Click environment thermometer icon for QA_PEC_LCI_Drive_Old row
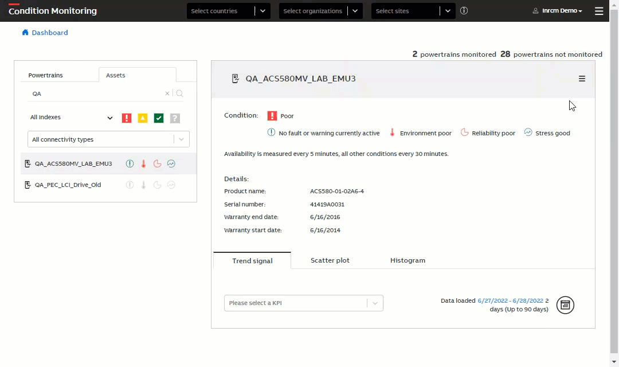 [x=143, y=185]
